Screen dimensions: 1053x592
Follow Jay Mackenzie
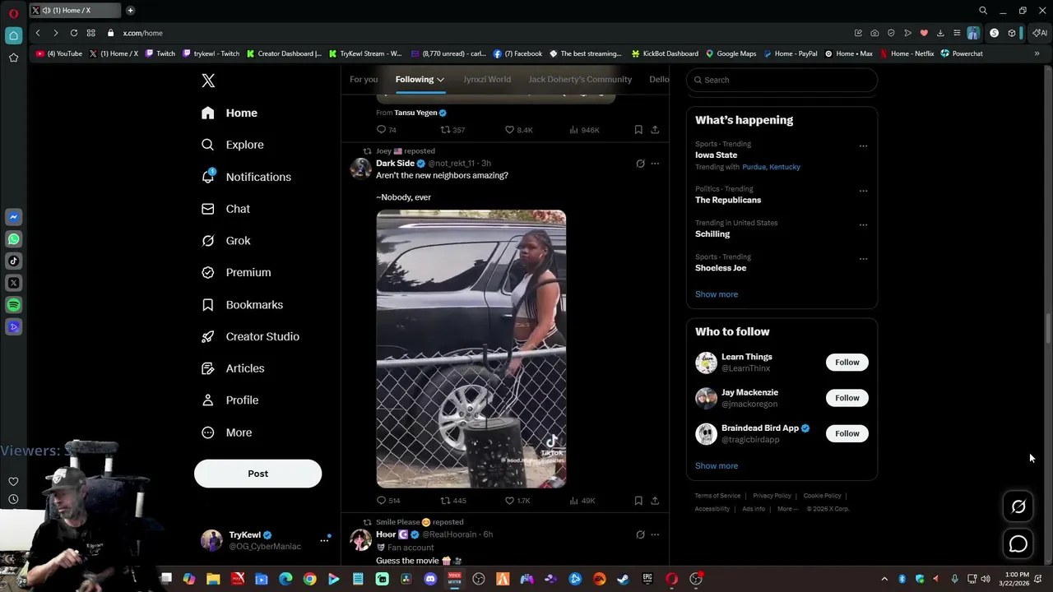tap(847, 398)
